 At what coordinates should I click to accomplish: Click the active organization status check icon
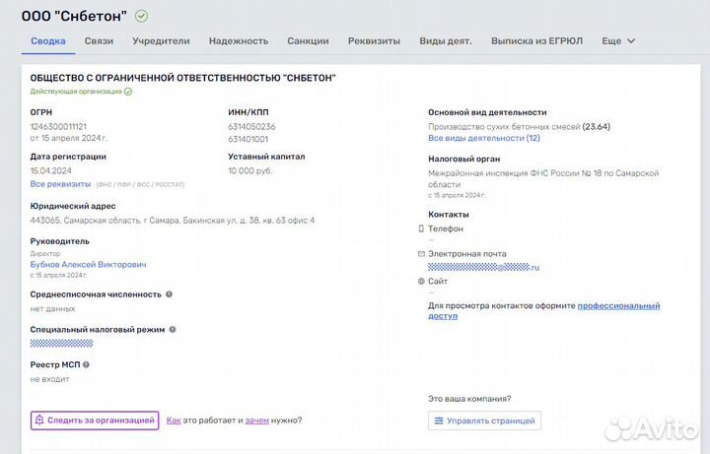[x=128, y=92]
